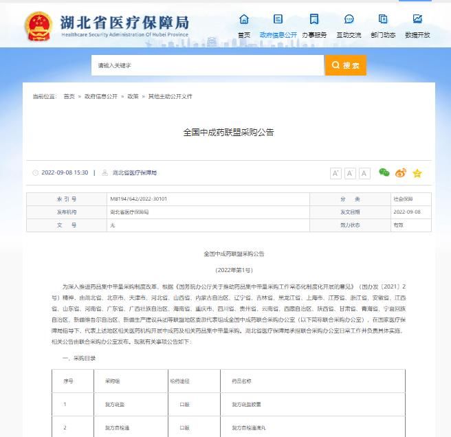The image size is (451, 437).
Task: Go to 政府信息公开 in breadcrumb
Action: pos(101,97)
